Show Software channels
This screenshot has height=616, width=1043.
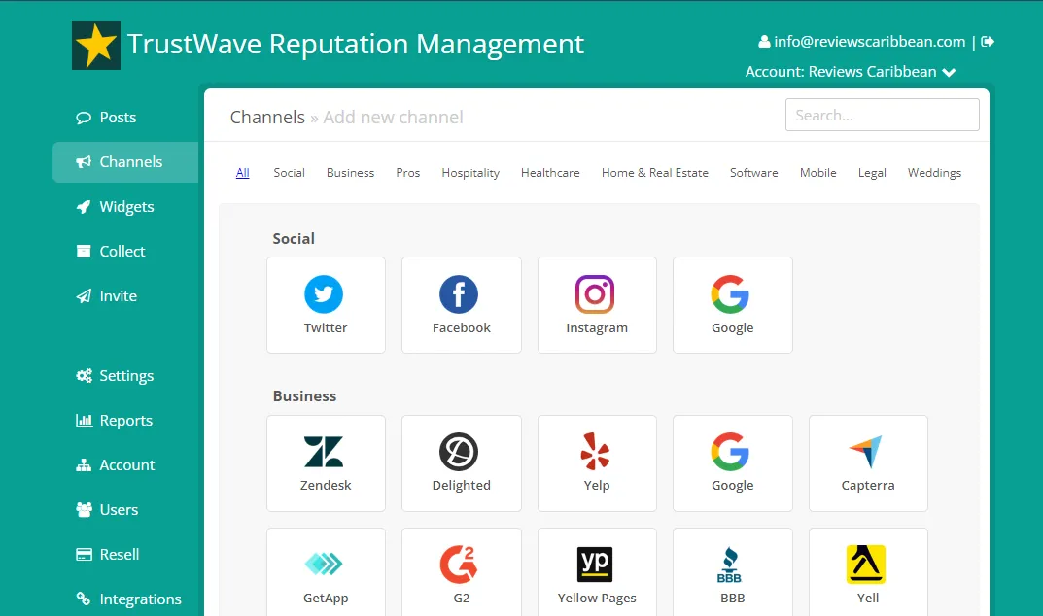click(753, 173)
